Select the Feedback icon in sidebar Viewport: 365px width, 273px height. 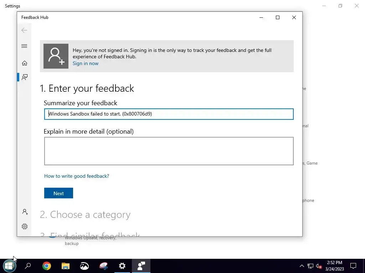pyautogui.click(x=25, y=77)
